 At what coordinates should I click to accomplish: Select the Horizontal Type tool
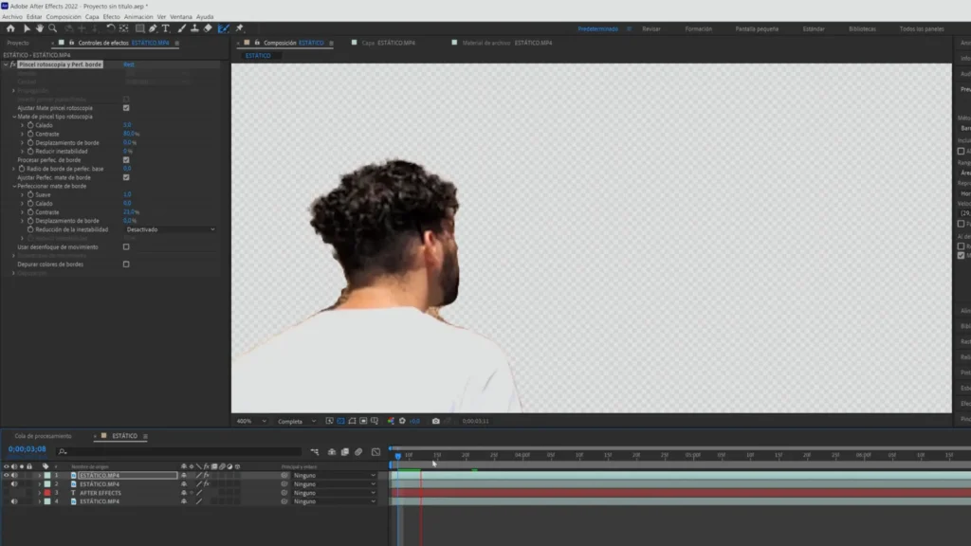[x=167, y=28]
